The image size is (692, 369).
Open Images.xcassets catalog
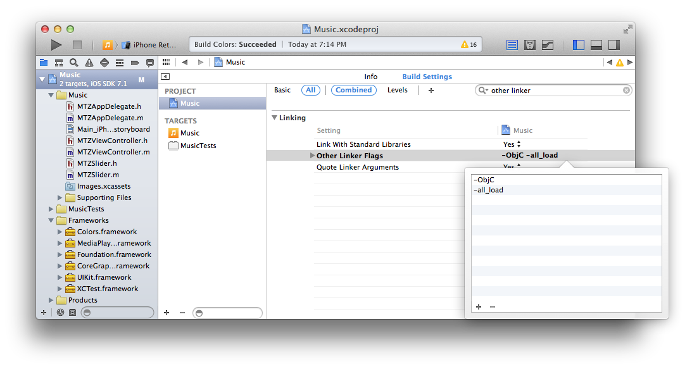point(98,186)
